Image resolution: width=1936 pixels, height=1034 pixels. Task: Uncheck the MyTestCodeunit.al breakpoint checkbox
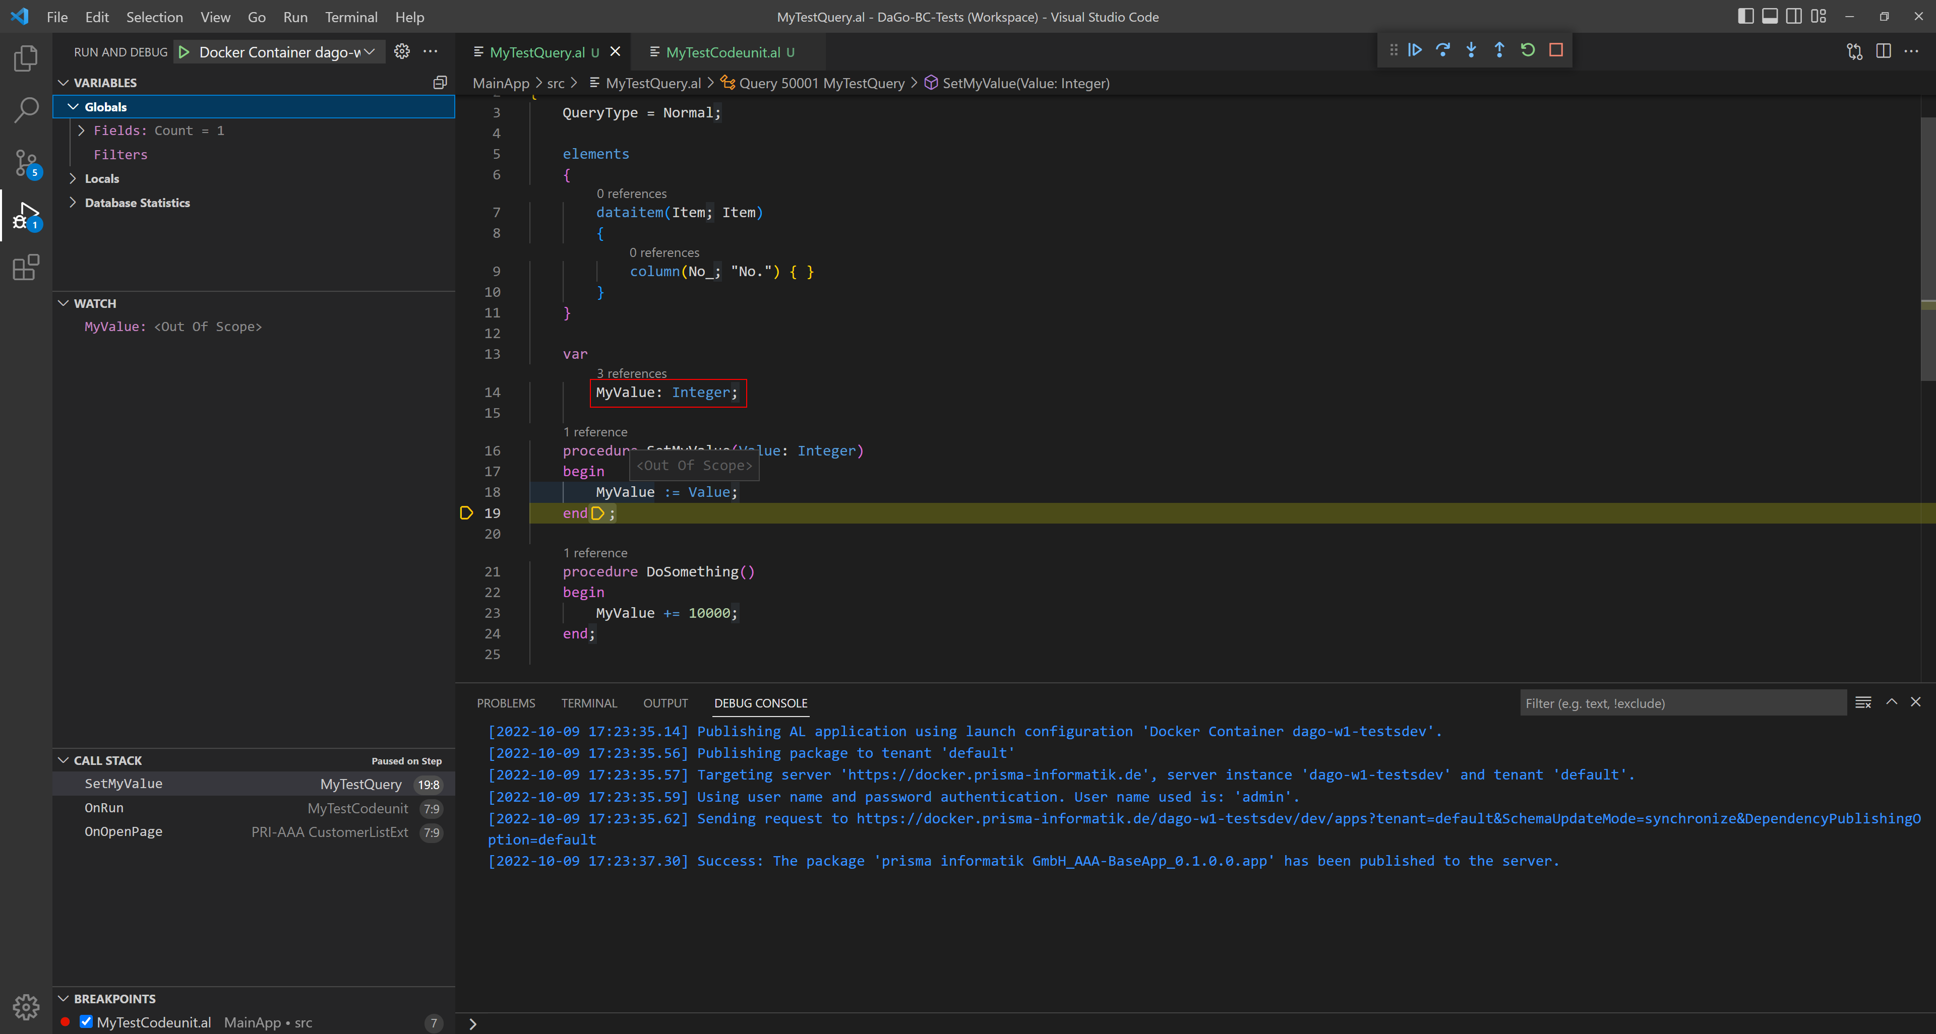pyautogui.click(x=86, y=1021)
